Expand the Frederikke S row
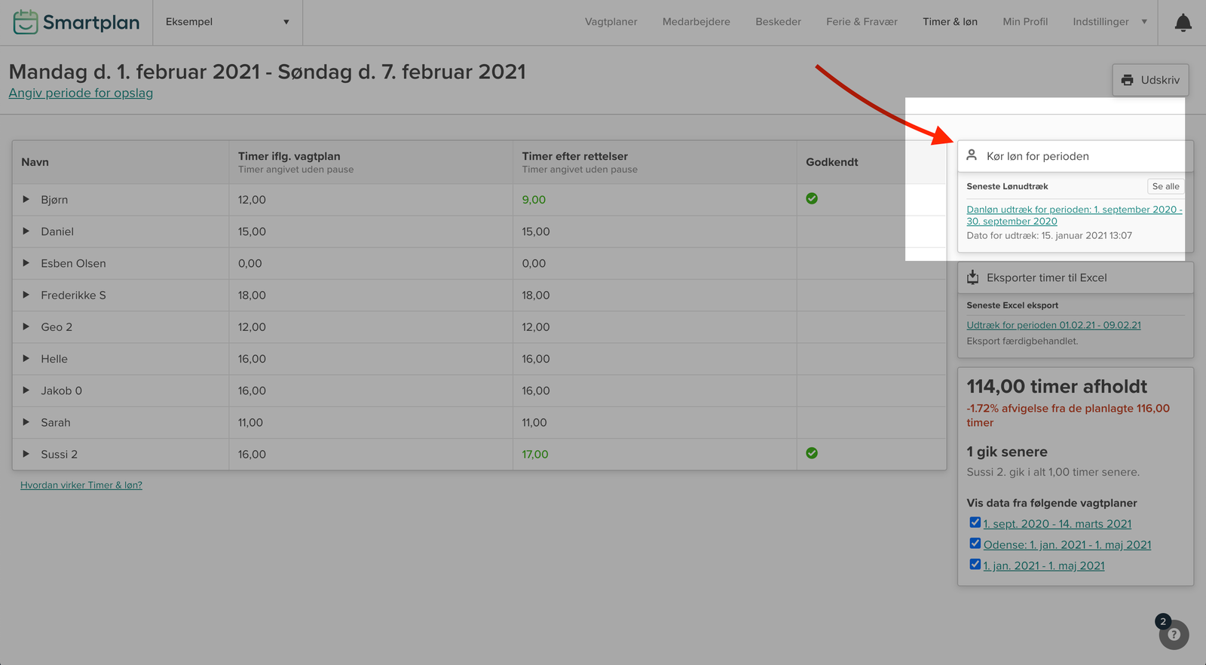The width and height of the screenshot is (1206, 665). 26,295
